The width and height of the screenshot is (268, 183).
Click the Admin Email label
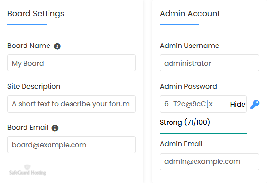[x=181, y=144]
